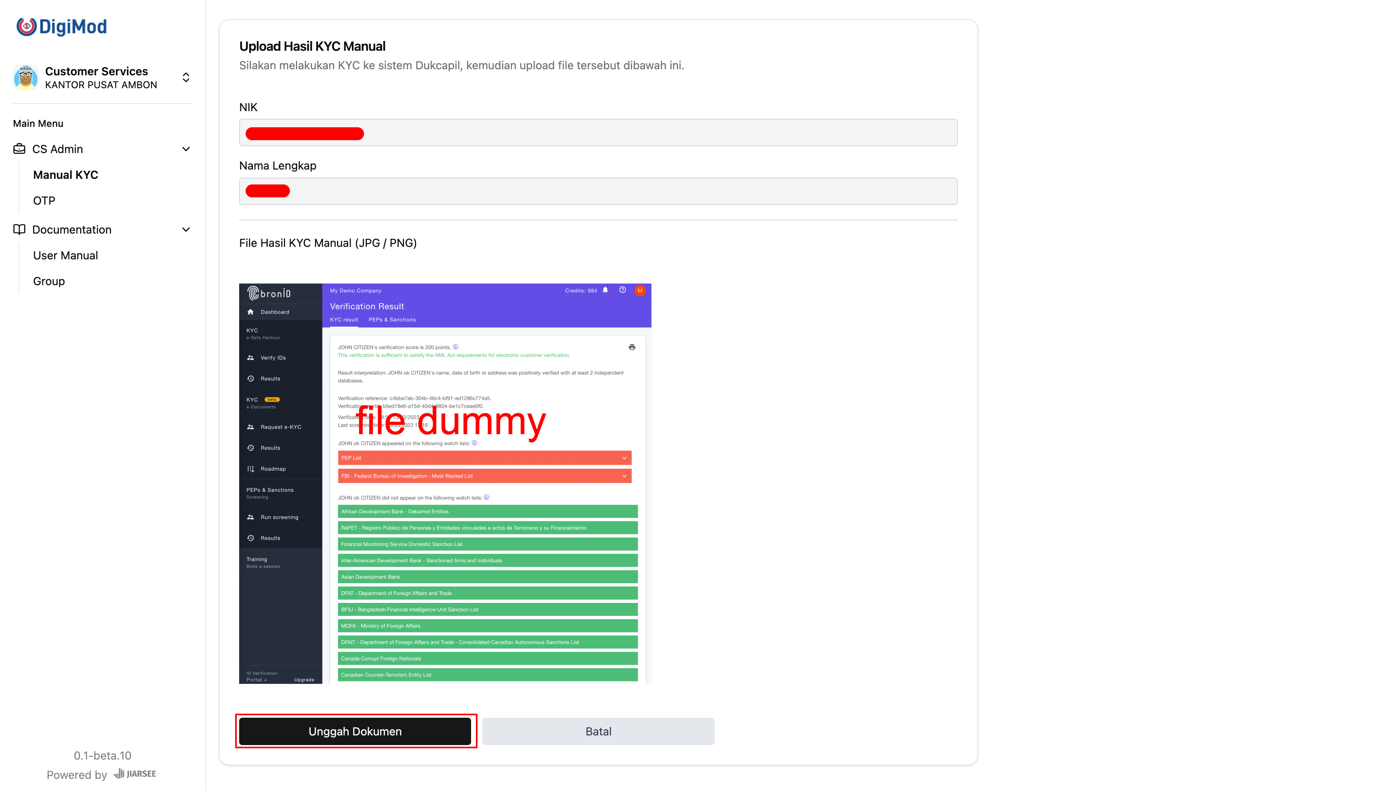Click the DigiMod logo
1377x791 pixels.
[61, 26]
